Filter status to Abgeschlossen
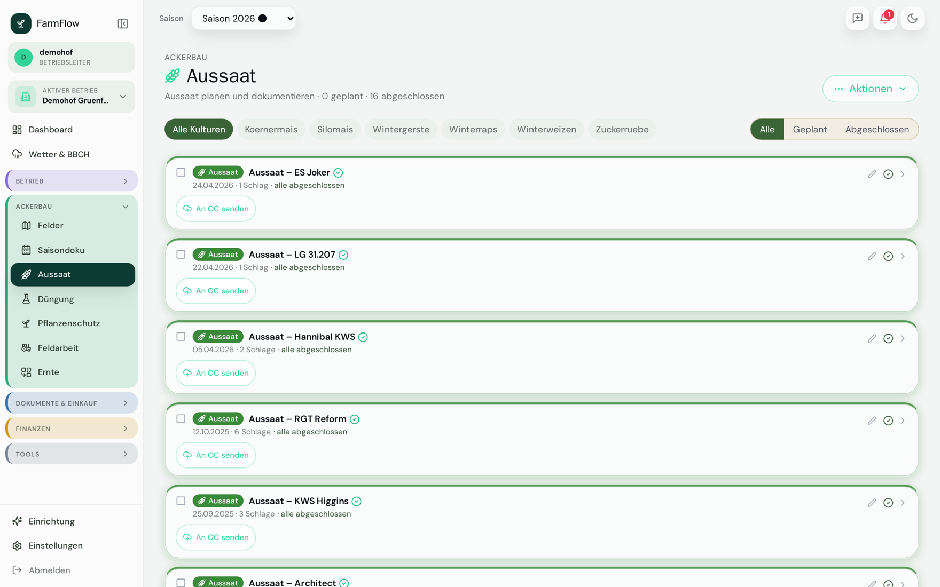This screenshot has height=587, width=940. (x=877, y=130)
